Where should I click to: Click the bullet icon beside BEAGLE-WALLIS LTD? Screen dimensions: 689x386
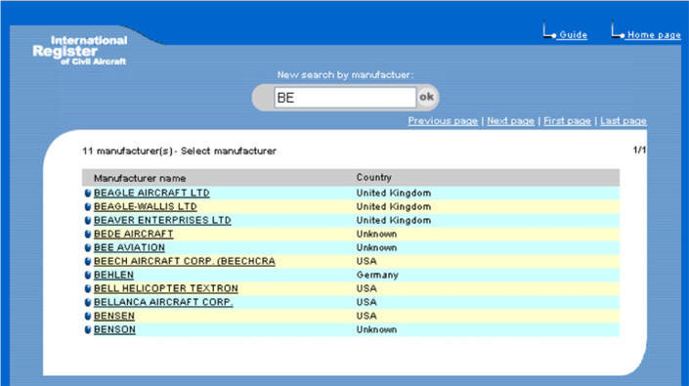pyautogui.click(x=87, y=207)
